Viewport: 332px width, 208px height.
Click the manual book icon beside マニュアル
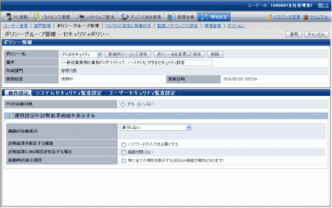pos(305,17)
